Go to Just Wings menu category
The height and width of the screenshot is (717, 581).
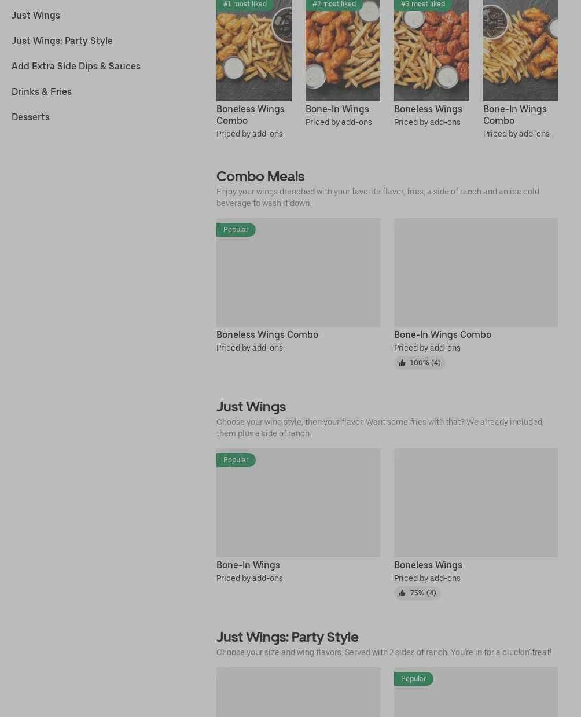tap(36, 15)
